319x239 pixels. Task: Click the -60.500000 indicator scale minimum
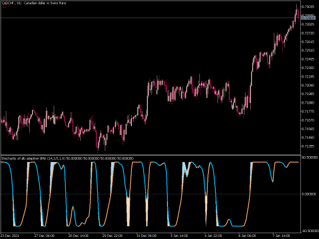[309, 231]
